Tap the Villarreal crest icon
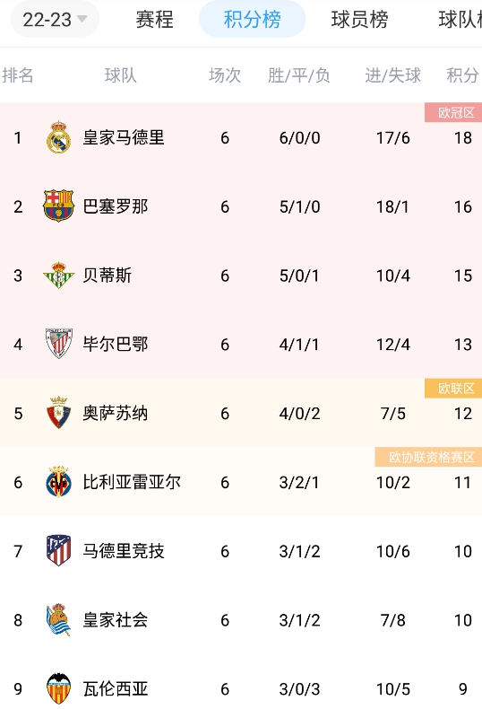Viewport: 482px width, 709px height. tap(58, 482)
